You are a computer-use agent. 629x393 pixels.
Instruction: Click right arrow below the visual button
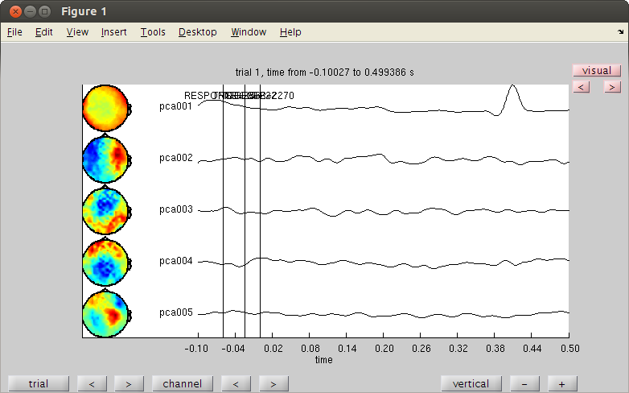612,86
